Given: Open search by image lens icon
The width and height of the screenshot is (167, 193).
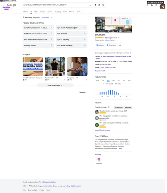Looking at the screenshot, I should 99,5.
